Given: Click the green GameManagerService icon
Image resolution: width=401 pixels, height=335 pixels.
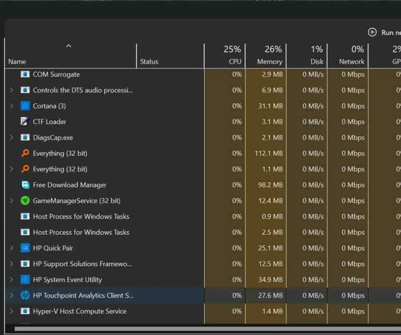Looking at the screenshot, I should [25, 201].
